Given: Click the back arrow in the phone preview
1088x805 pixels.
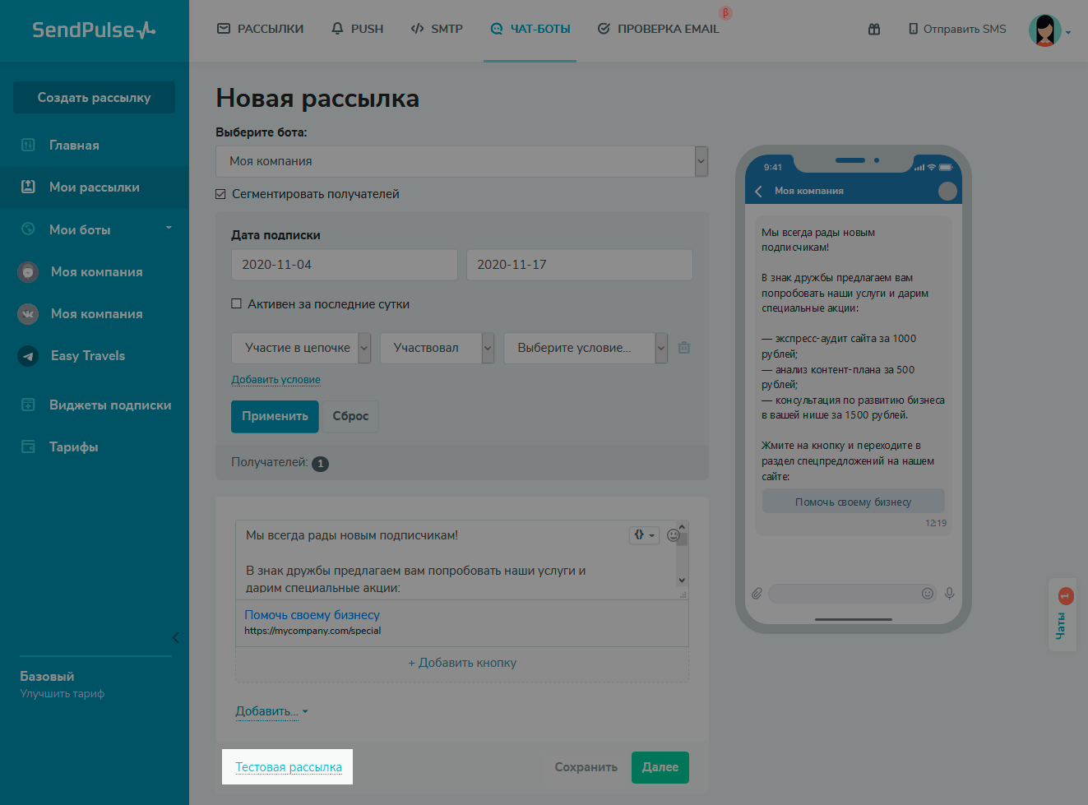Looking at the screenshot, I should point(758,191).
